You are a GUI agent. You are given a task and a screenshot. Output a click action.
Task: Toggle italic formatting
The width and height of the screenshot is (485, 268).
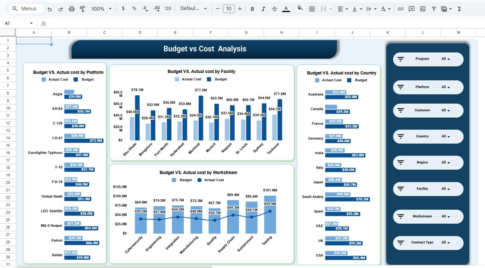263,8
